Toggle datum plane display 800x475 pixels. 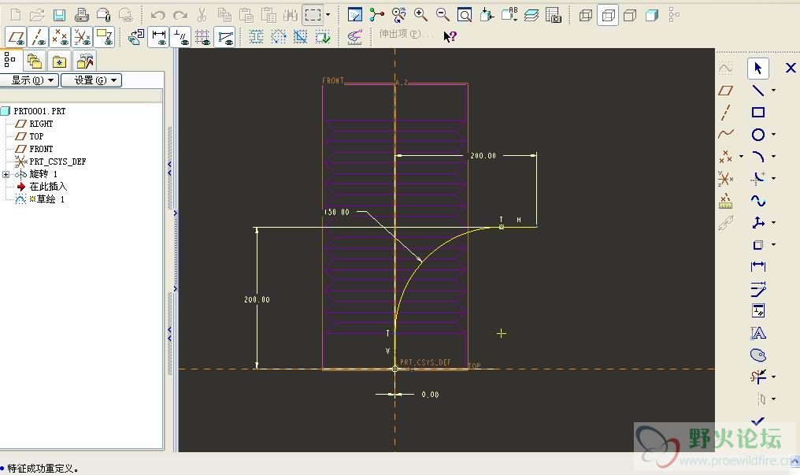(x=16, y=37)
